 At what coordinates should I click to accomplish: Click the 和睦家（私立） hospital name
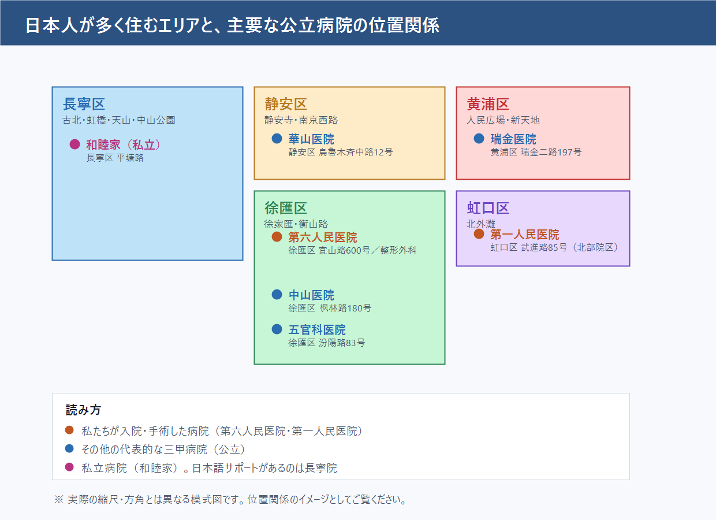click(x=124, y=145)
